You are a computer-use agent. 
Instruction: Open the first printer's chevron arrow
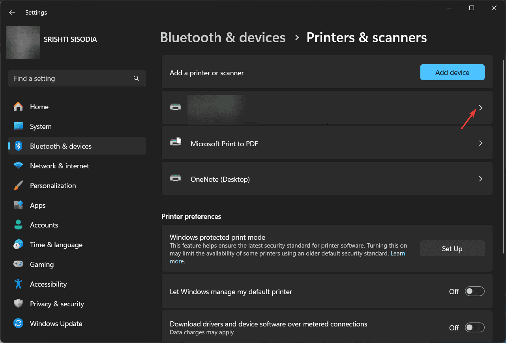pyautogui.click(x=480, y=108)
